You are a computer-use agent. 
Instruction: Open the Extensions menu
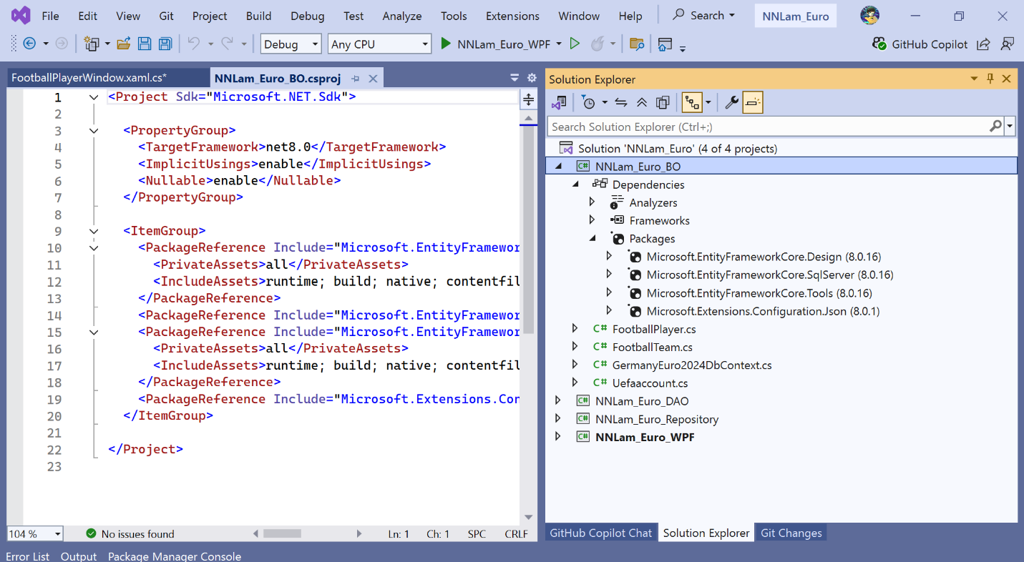pos(512,16)
